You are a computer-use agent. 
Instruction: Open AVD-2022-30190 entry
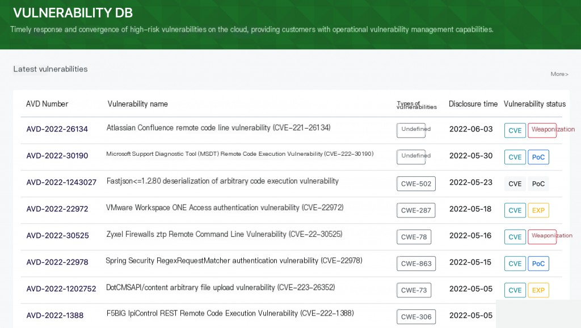click(x=57, y=156)
